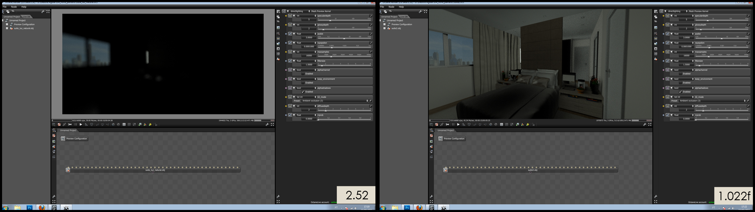Restart render with rewind button in suite_luz_natural window
This screenshot has width=755, height=212.
coord(70,125)
